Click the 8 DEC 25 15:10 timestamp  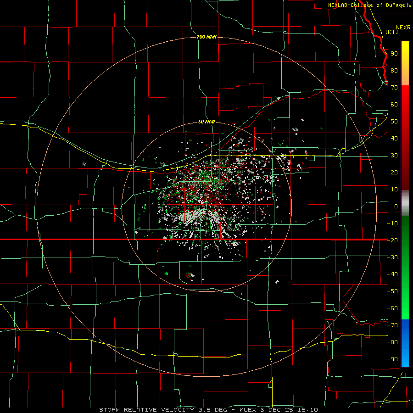pyautogui.click(x=289, y=410)
